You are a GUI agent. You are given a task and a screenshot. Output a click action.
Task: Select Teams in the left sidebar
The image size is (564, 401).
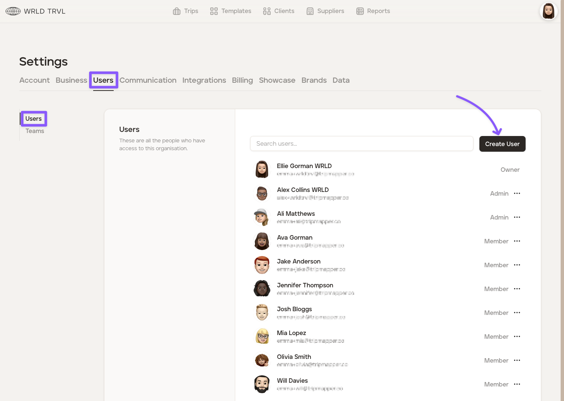35,131
